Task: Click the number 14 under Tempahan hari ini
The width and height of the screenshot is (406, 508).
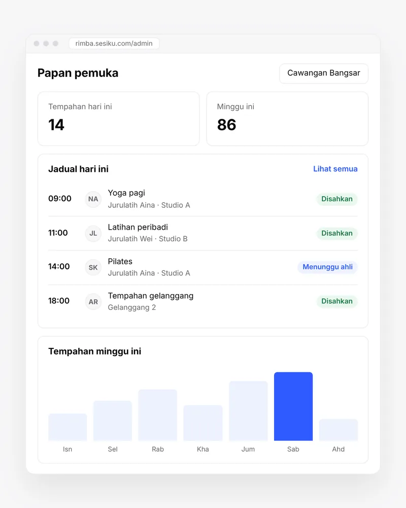Action: pos(56,125)
